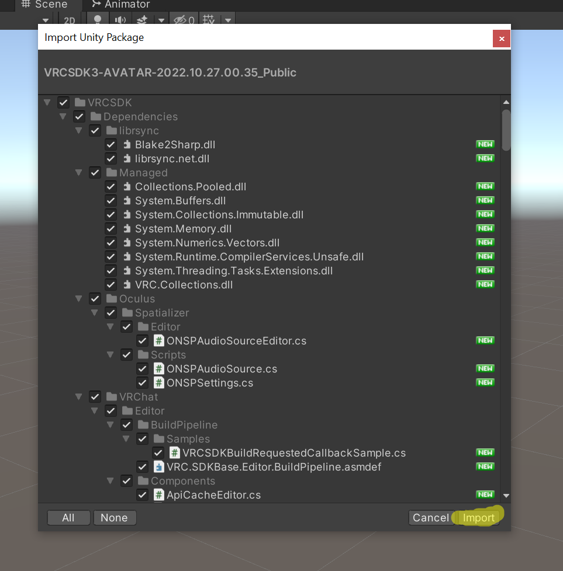Click the BuildPipeline folder icon
Image resolution: width=563 pixels, height=571 pixels.
[143, 425]
